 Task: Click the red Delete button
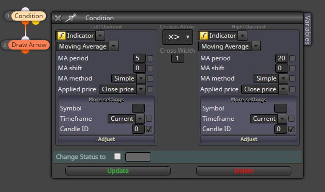click(x=244, y=171)
